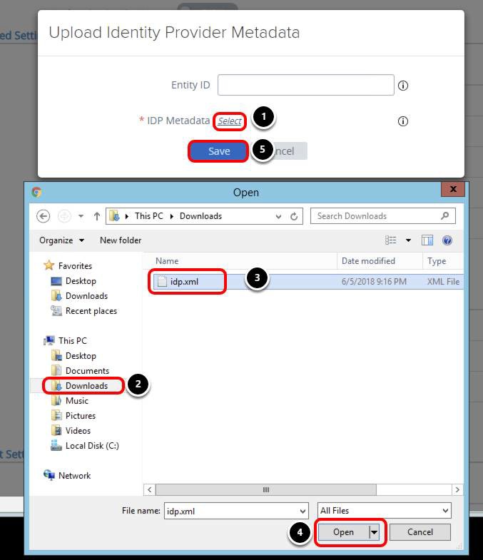
Task: Select Videos folder
Action: (78, 431)
